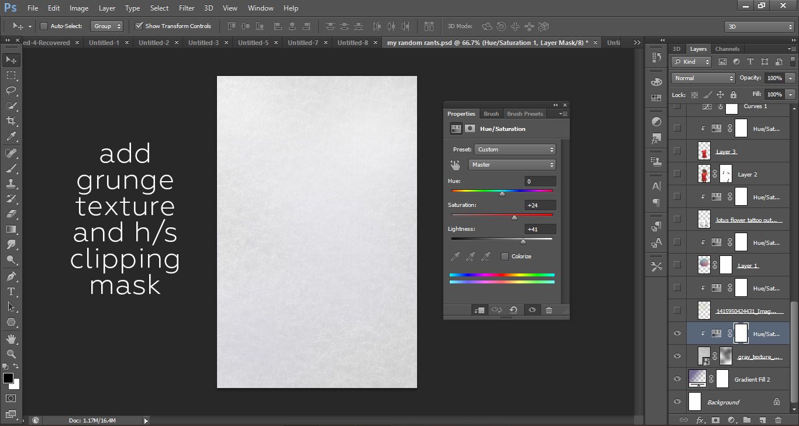Screen dimensions: 799x426
Task: Click the on-image adjustment hand tool
Action: (x=455, y=165)
